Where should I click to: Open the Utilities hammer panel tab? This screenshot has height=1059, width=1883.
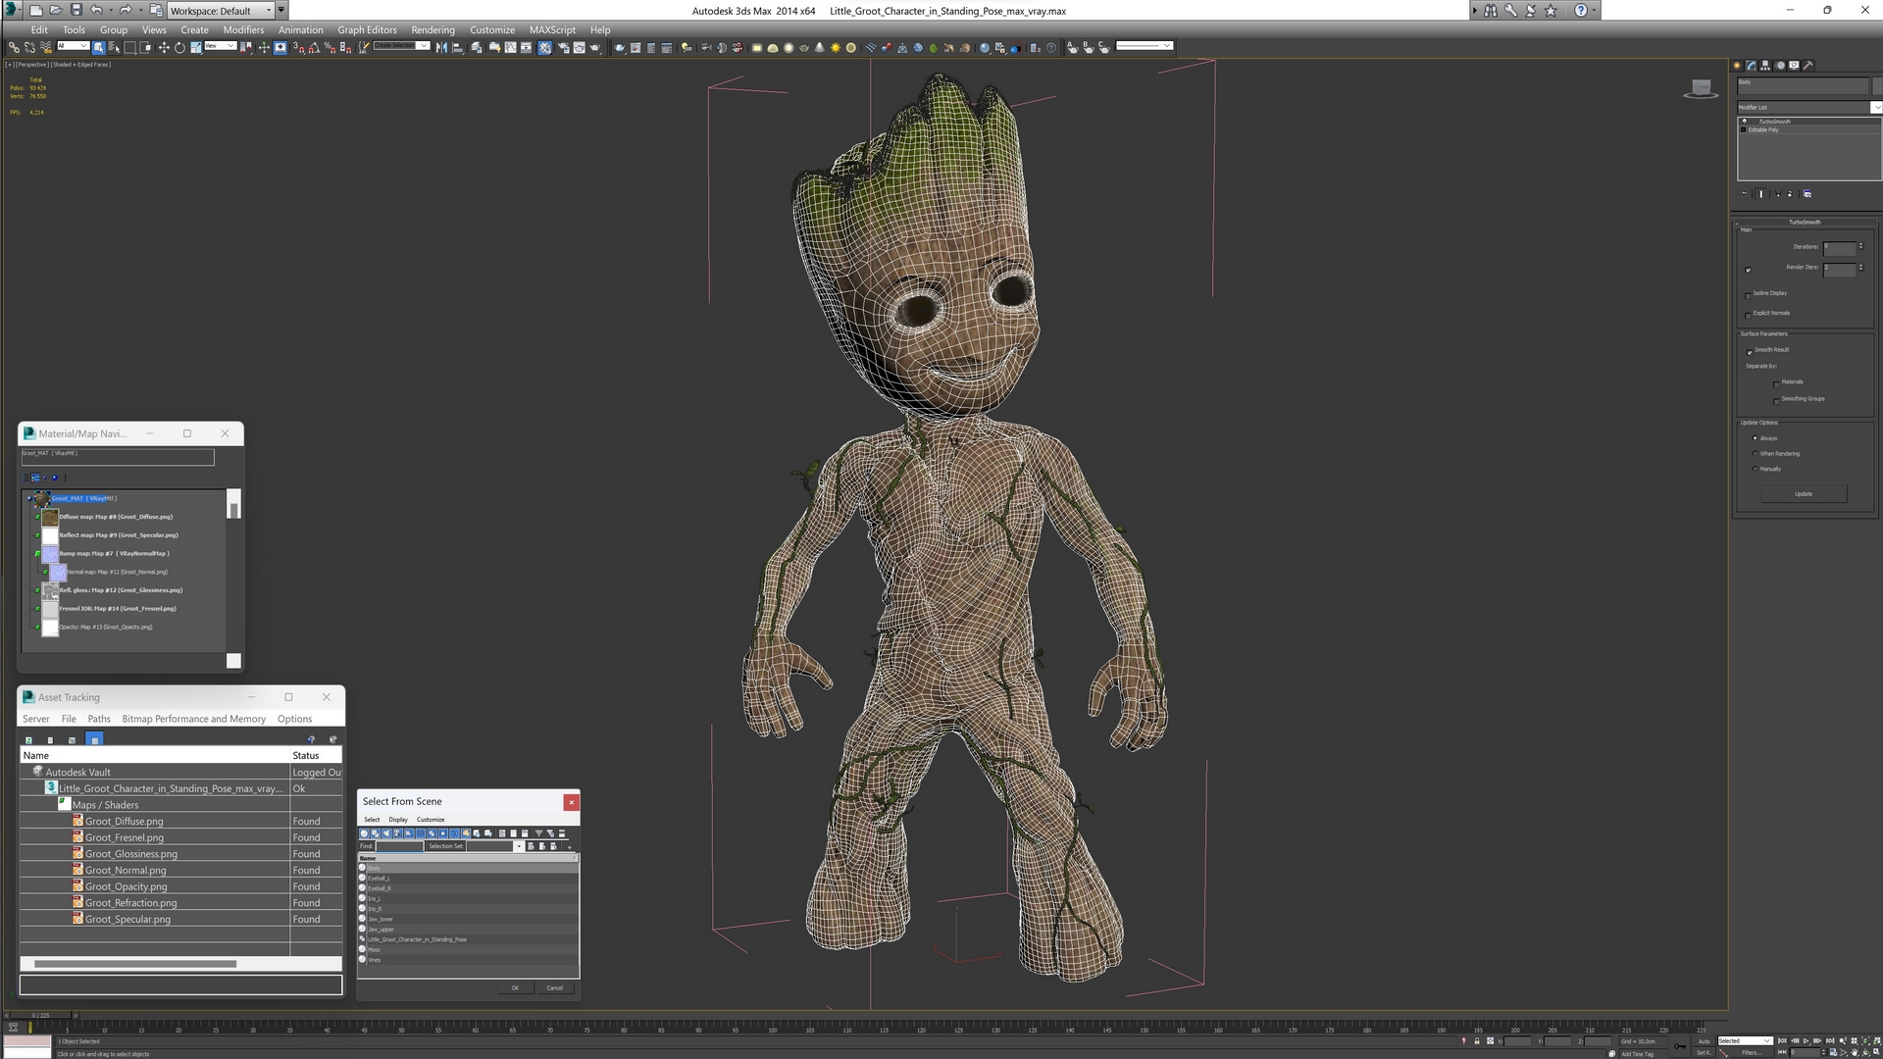click(1808, 66)
